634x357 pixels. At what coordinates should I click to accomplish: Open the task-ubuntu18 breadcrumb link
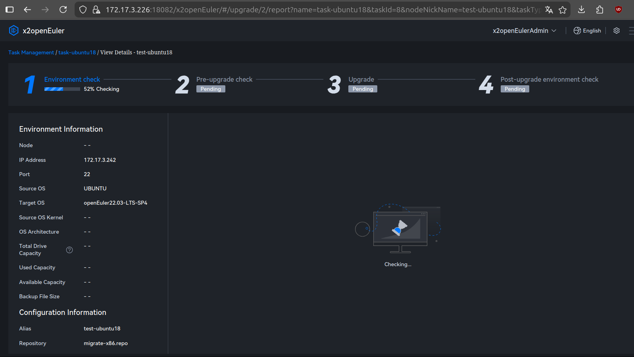[x=77, y=52]
